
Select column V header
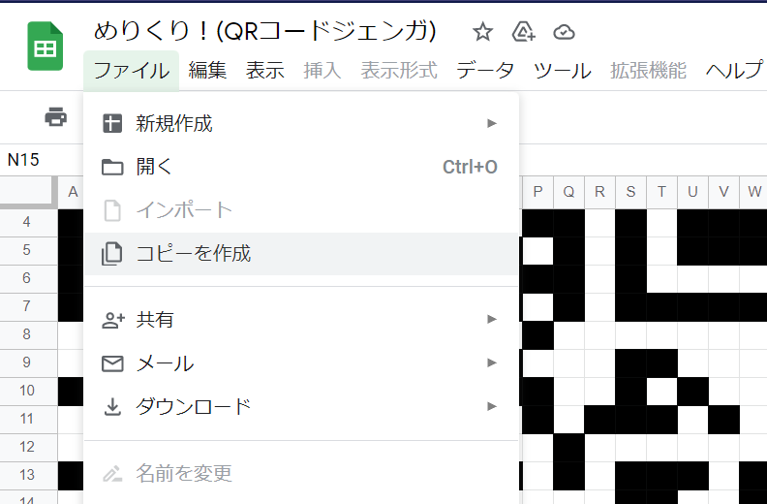pos(724,192)
